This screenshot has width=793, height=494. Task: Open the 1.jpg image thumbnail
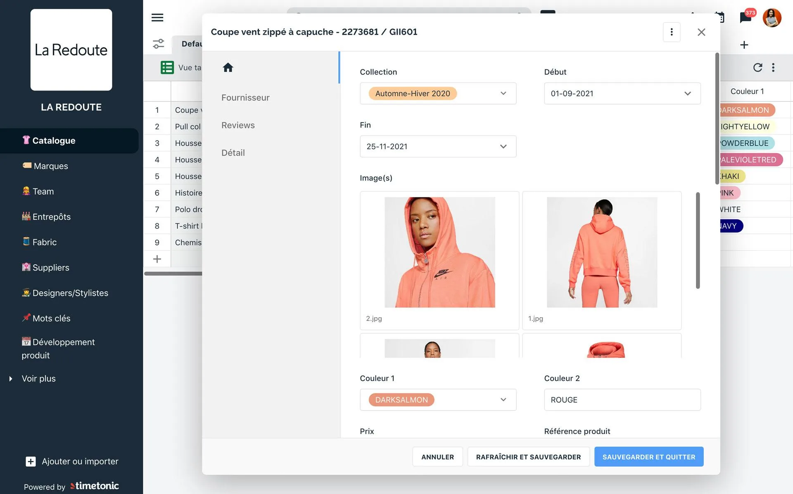602,252
